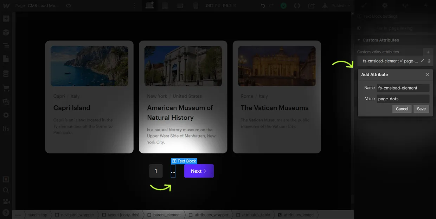
Task: Open the CMS Collections panel
Action: tap(6, 74)
